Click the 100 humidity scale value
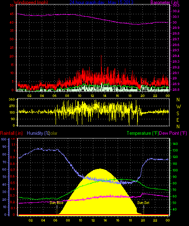The width and height of the screenshot is (189, 226). tap(3, 139)
